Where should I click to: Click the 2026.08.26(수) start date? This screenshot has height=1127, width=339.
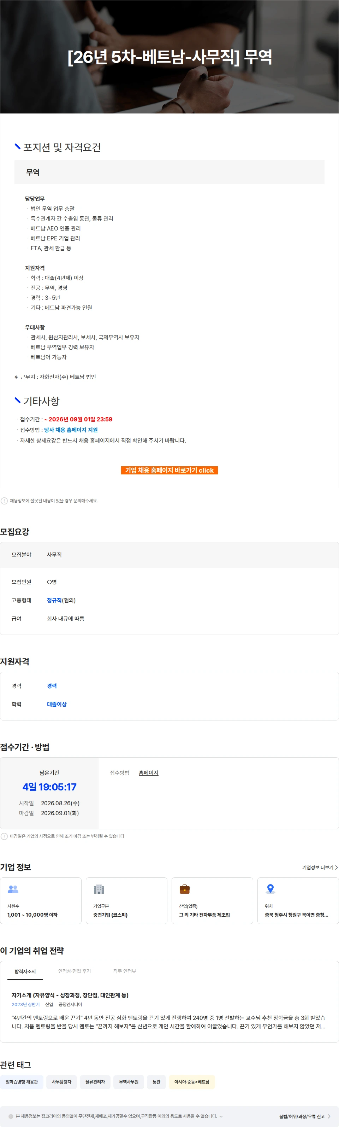pos(60,803)
